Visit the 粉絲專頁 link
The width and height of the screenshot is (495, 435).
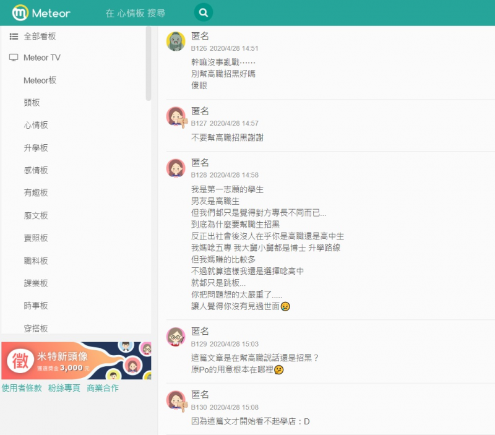tap(64, 388)
